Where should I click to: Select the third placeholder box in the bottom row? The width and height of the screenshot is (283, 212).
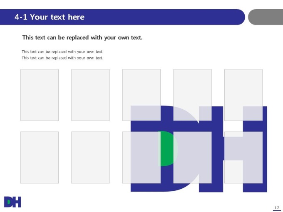pos(141,158)
